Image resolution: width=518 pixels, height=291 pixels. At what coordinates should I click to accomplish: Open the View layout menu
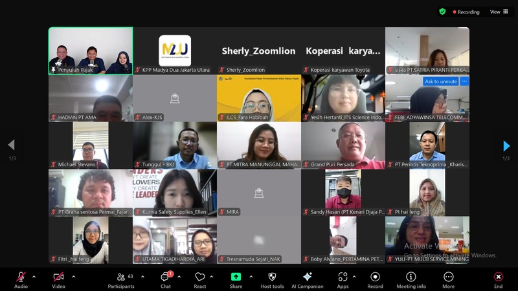[x=499, y=12]
